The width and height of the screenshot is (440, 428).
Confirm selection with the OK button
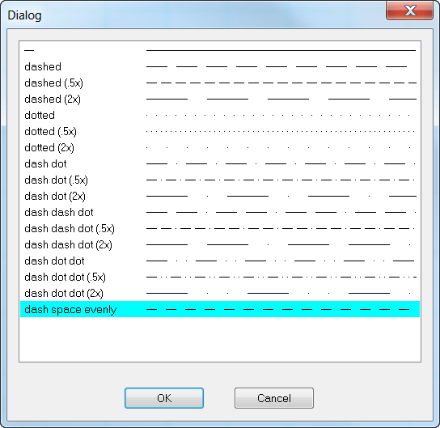(x=164, y=398)
